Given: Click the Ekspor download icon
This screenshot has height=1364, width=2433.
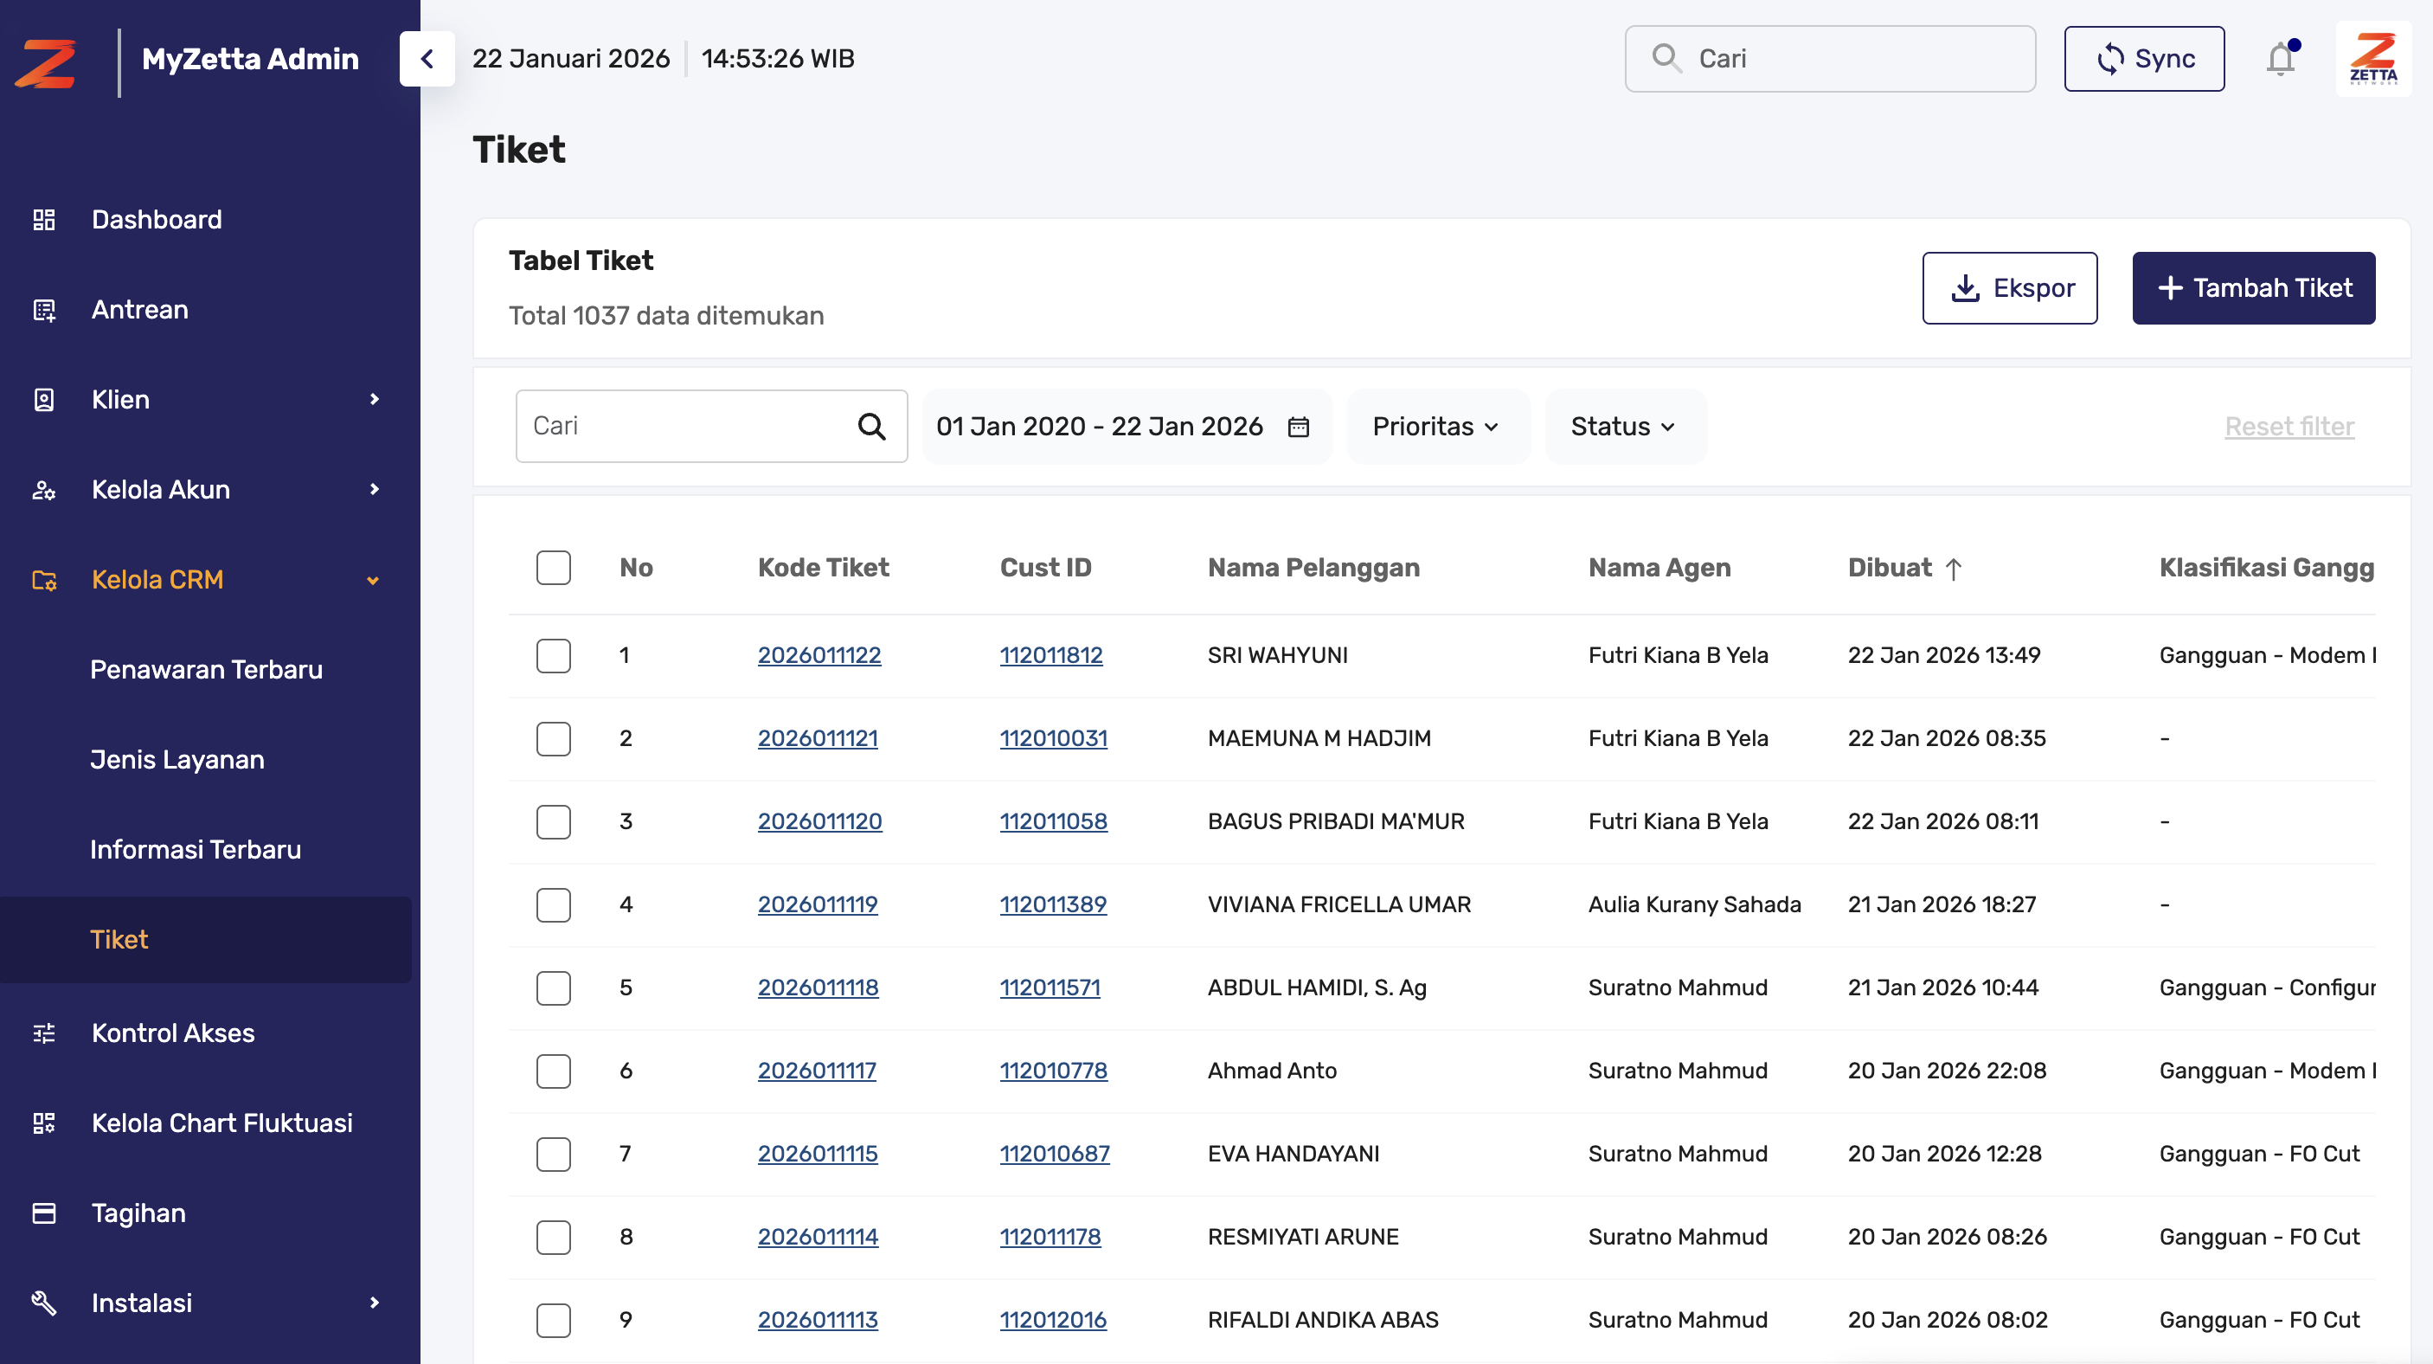Looking at the screenshot, I should point(1966,288).
